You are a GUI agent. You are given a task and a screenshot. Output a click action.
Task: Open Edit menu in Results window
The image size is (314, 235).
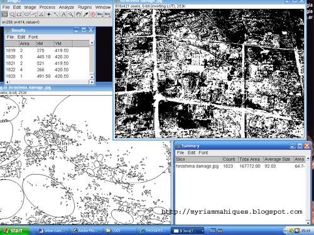(21, 37)
